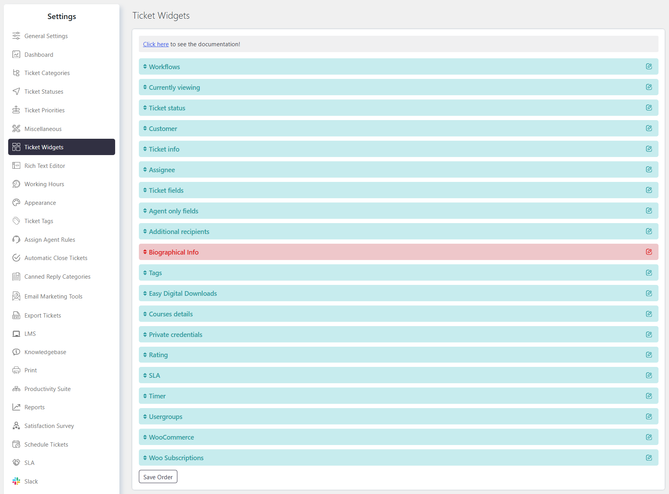Click edit icon on Private credentials
The image size is (669, 494).
(649, 335)
